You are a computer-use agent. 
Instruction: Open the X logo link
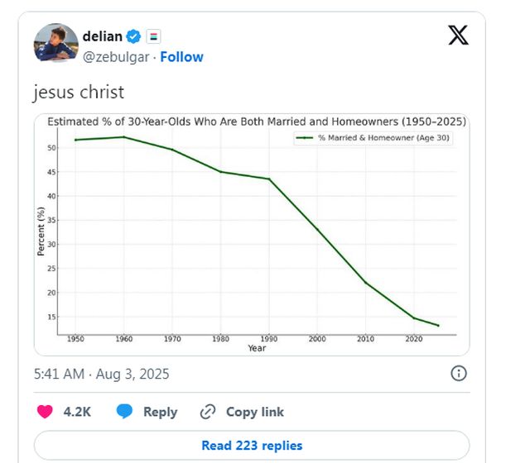click(458, 35)
